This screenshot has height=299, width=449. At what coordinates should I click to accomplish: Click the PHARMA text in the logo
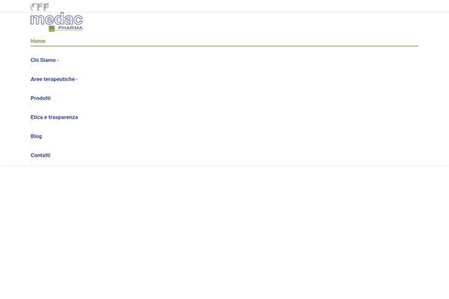pos(70,28)
